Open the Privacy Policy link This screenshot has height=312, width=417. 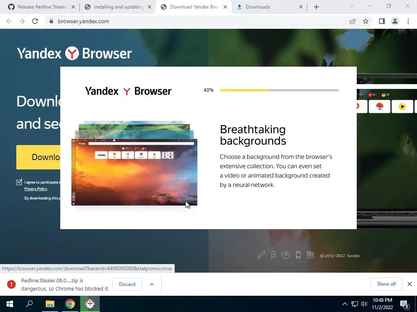36,188
